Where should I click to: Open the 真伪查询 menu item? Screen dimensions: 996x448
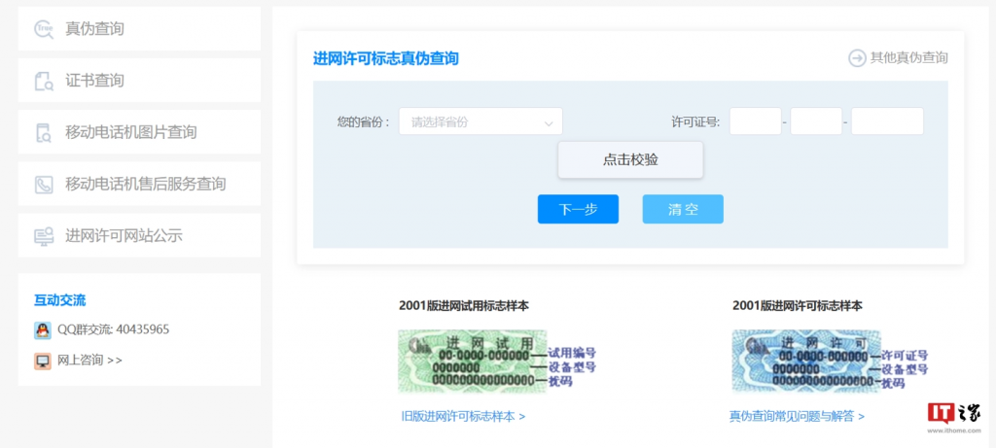pos(139,28)
